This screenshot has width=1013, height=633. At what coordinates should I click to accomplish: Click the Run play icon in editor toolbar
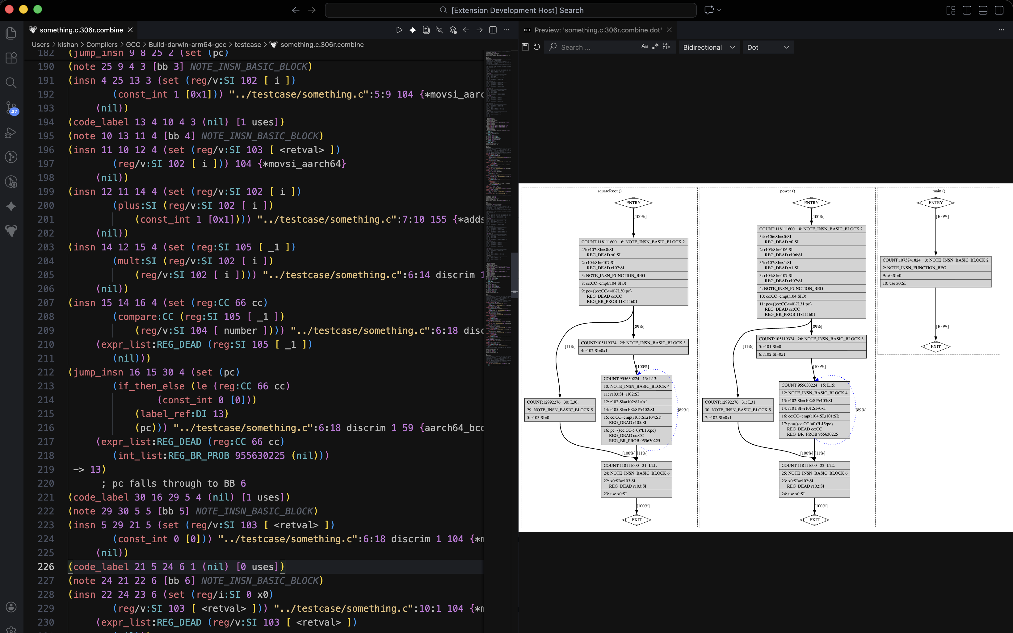(399, 30)
